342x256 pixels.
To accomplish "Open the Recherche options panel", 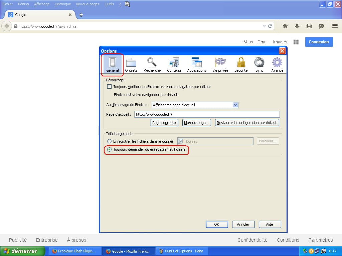I will click(x=152, y=64).
